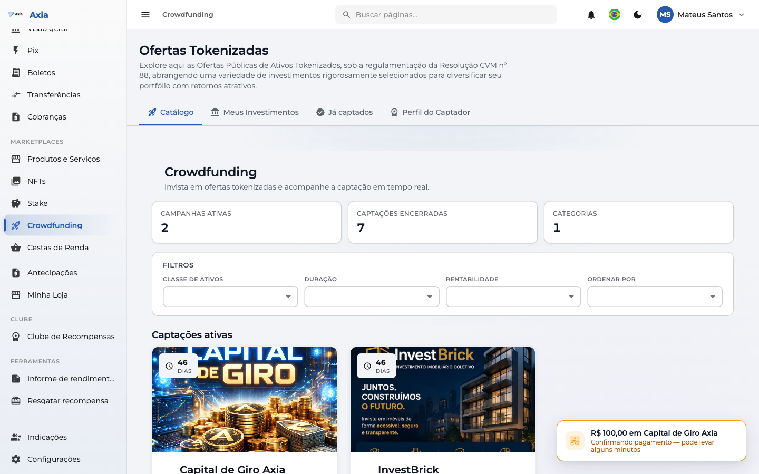Click the Mateus Santos user name
Screen dimensions: 759x474
pyautogui.click(x=705, y=15)
